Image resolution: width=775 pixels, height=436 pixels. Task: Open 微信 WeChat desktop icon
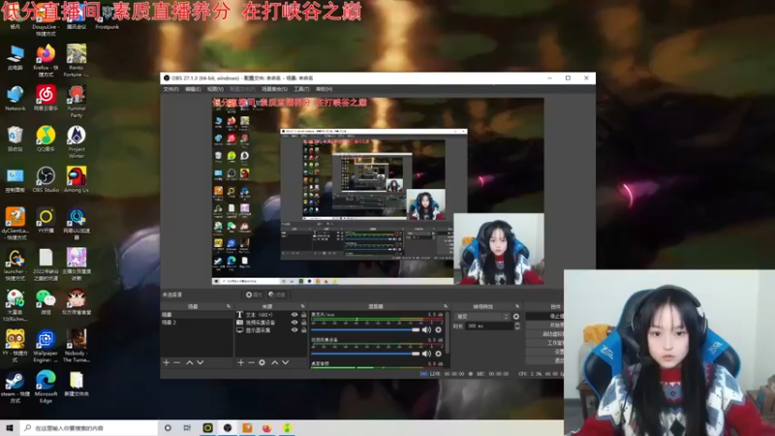(46, 302)
